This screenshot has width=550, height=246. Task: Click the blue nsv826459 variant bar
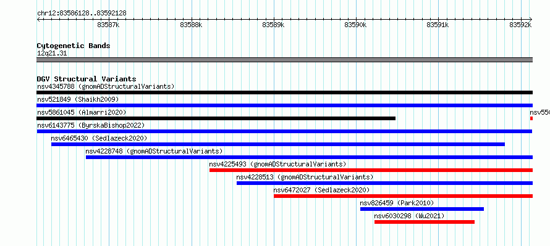coord(422,209)
